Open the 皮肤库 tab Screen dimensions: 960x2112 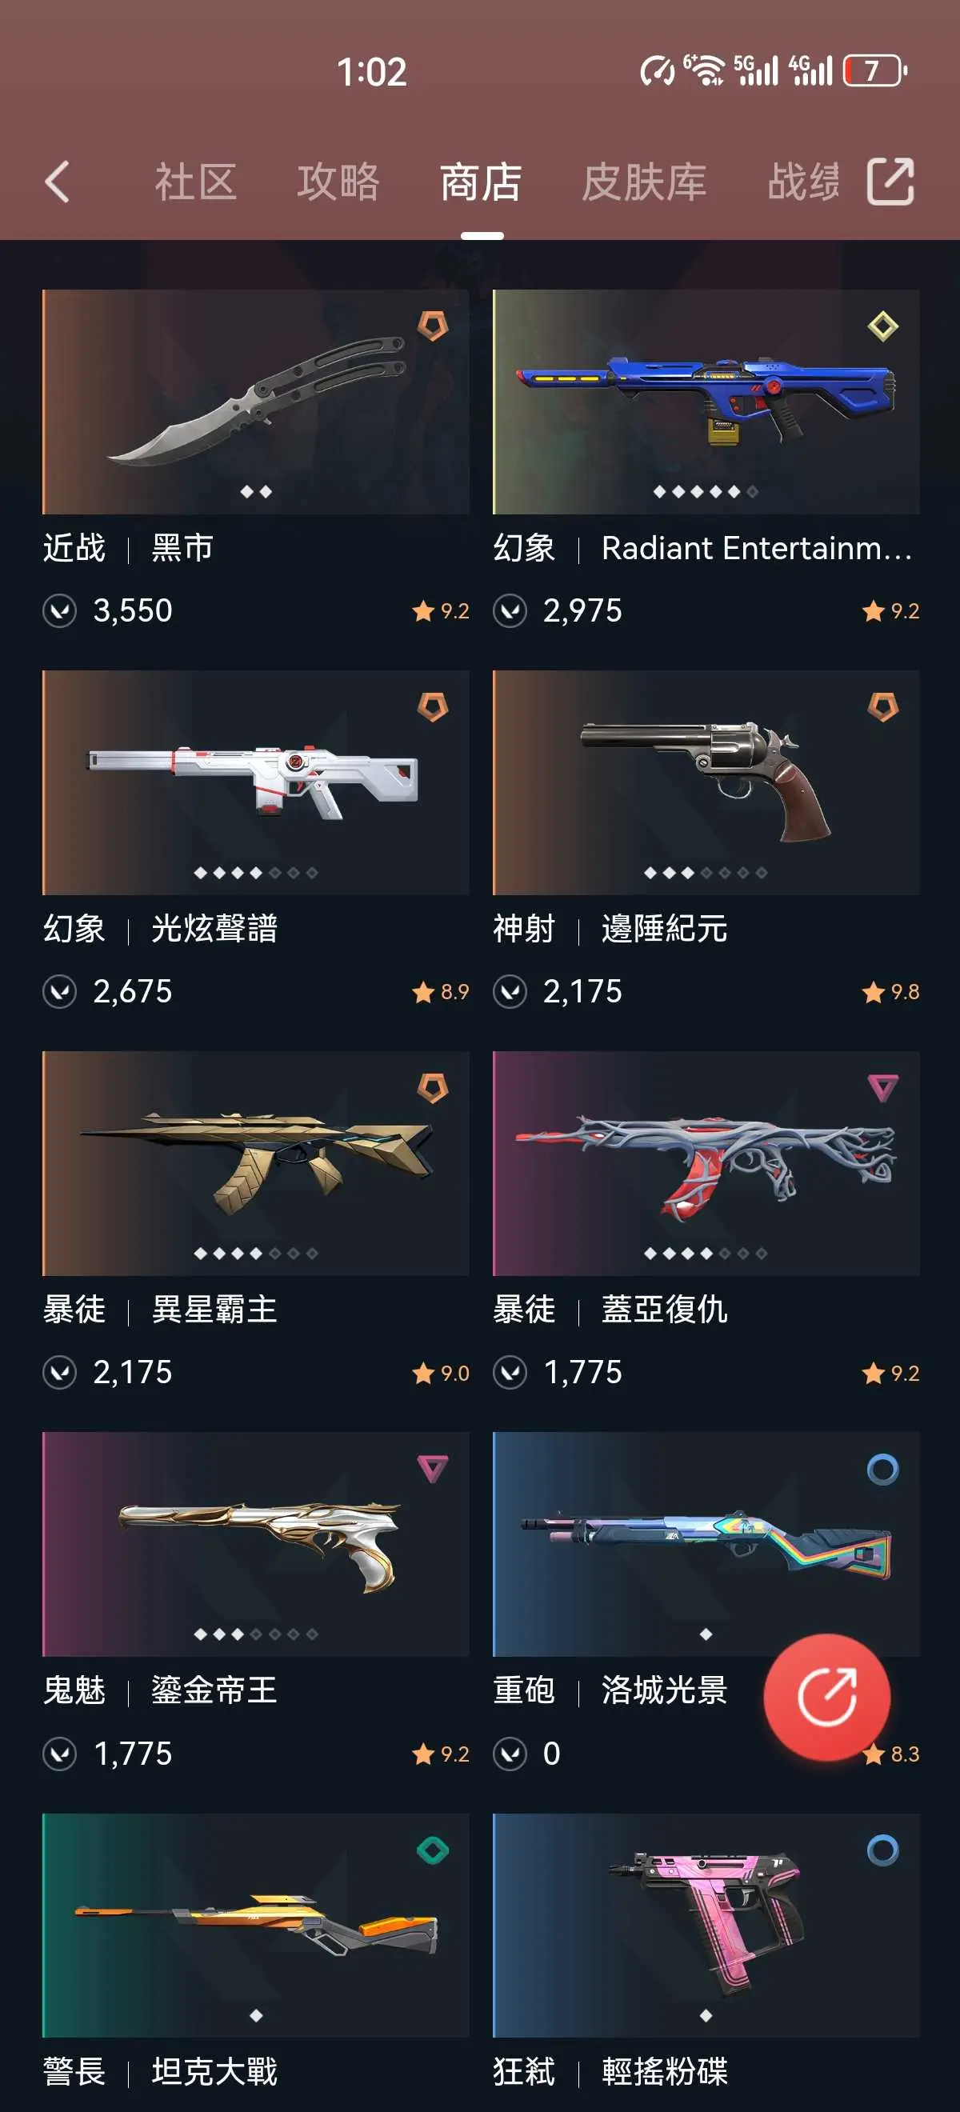point(644,181)
